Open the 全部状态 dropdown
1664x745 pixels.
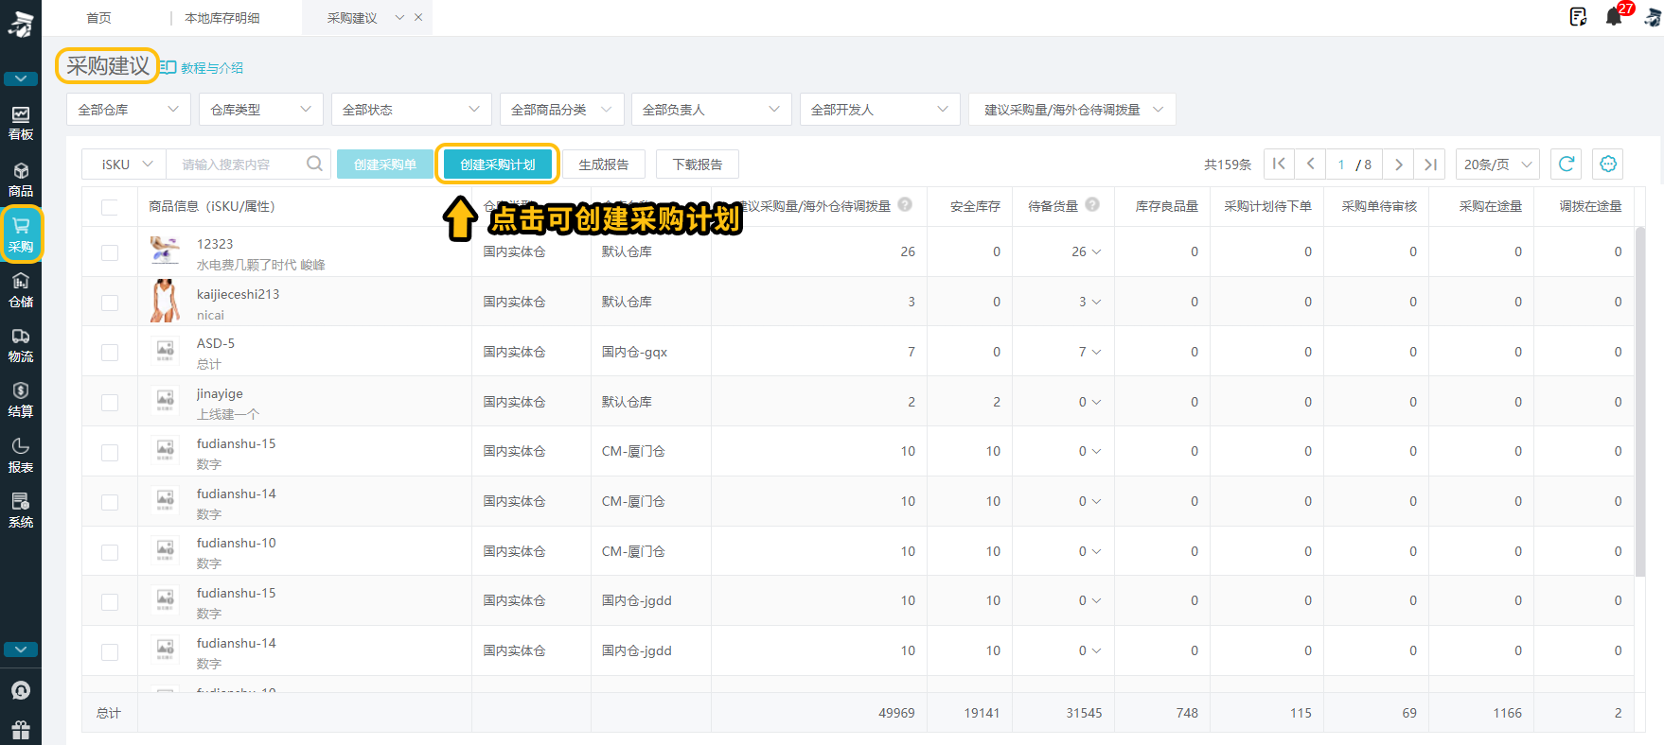[x=412, y=109]
